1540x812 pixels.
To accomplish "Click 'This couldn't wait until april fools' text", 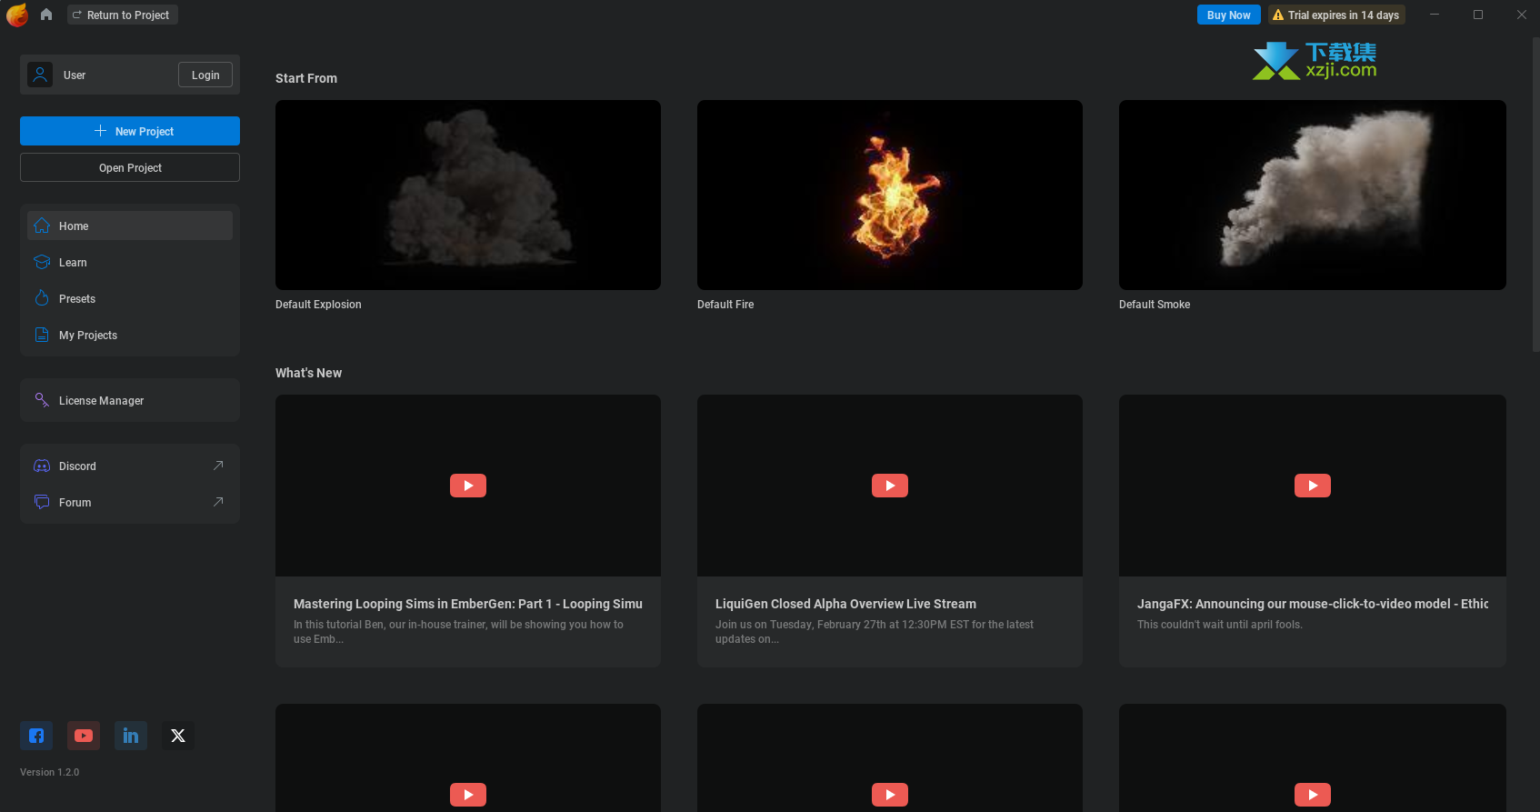I will [1220, 625].
